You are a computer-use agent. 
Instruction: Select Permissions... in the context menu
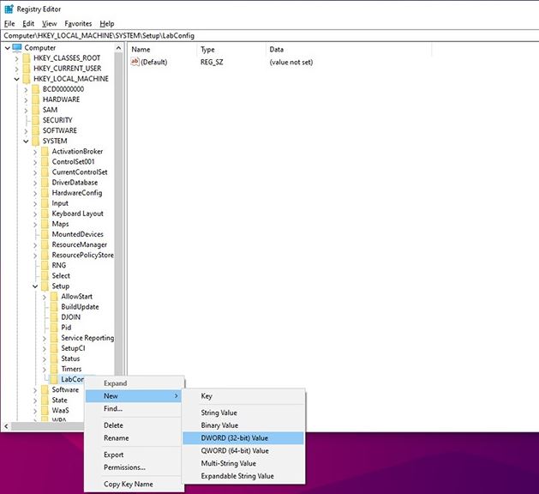[x=134, y=467]
